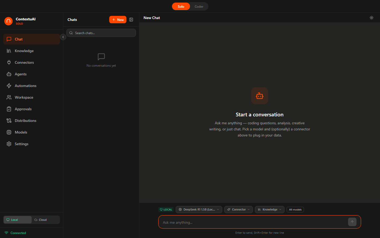Screen dimensions: 380x238
Task: Click the Approvals clipboard icon
Action: coord(9,109)
